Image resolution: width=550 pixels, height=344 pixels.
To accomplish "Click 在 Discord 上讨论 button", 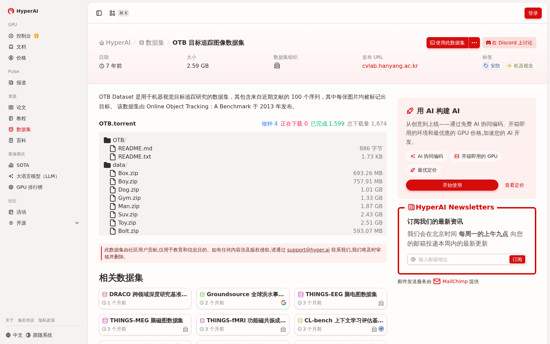I will (x=509, y=43).
